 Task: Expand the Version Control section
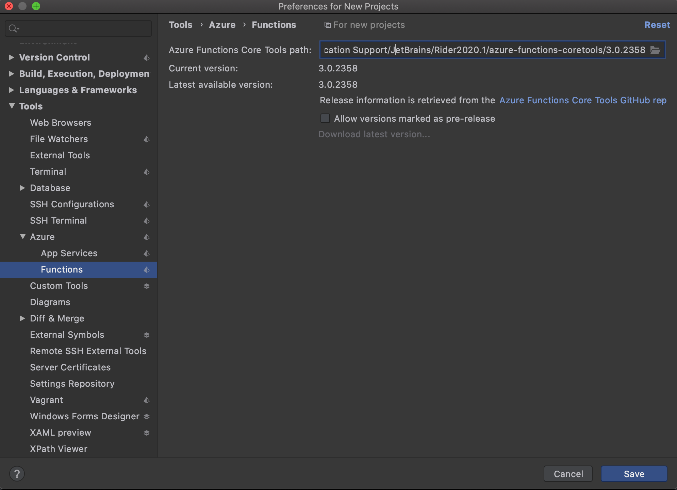click(11, 57)
